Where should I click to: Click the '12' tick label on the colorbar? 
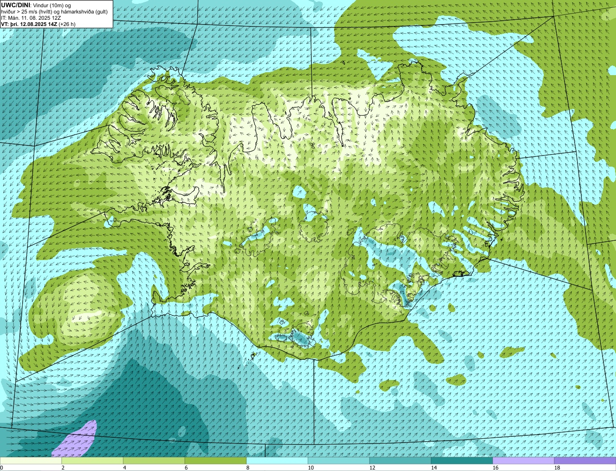click(x=372, y=468)
